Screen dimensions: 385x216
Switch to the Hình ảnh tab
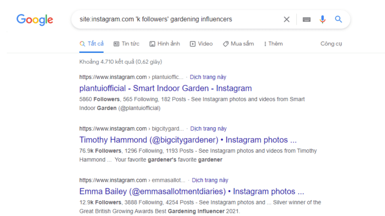164,44
